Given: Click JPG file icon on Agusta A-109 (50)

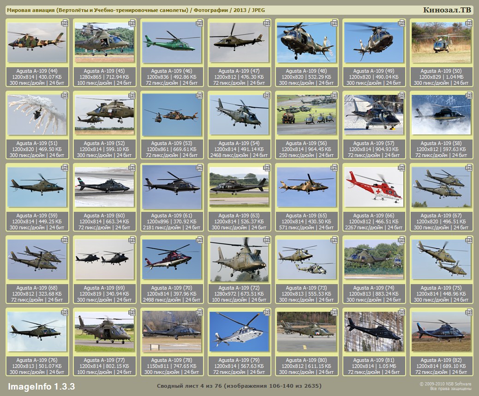Looking at the screenshot, I should tap(469, 23).
